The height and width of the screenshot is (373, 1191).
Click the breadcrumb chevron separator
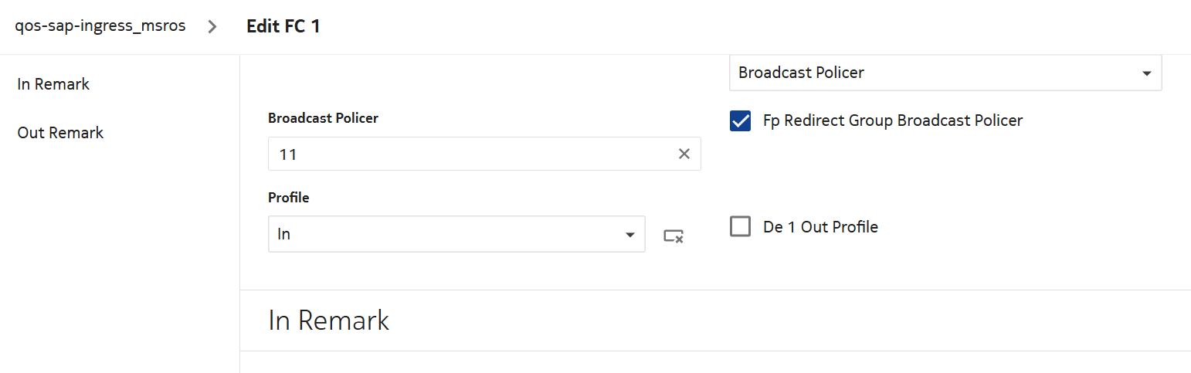(x=213, y=27)
